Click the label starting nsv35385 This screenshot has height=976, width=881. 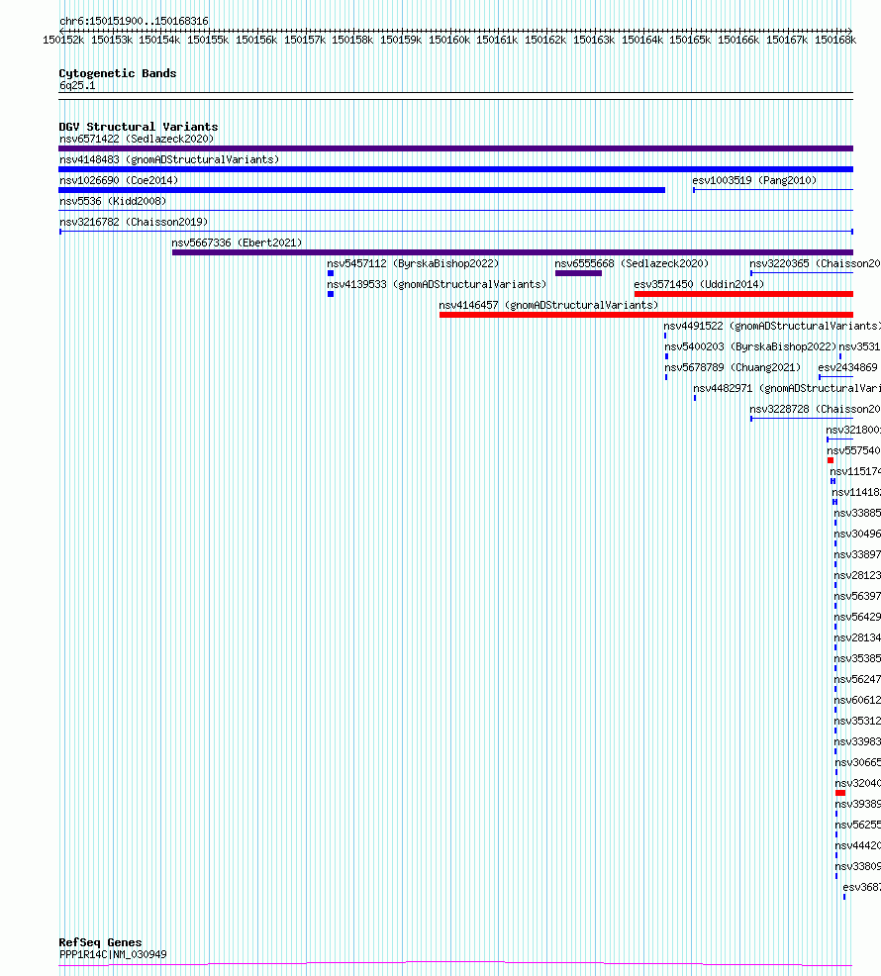[x=857, y=658]
